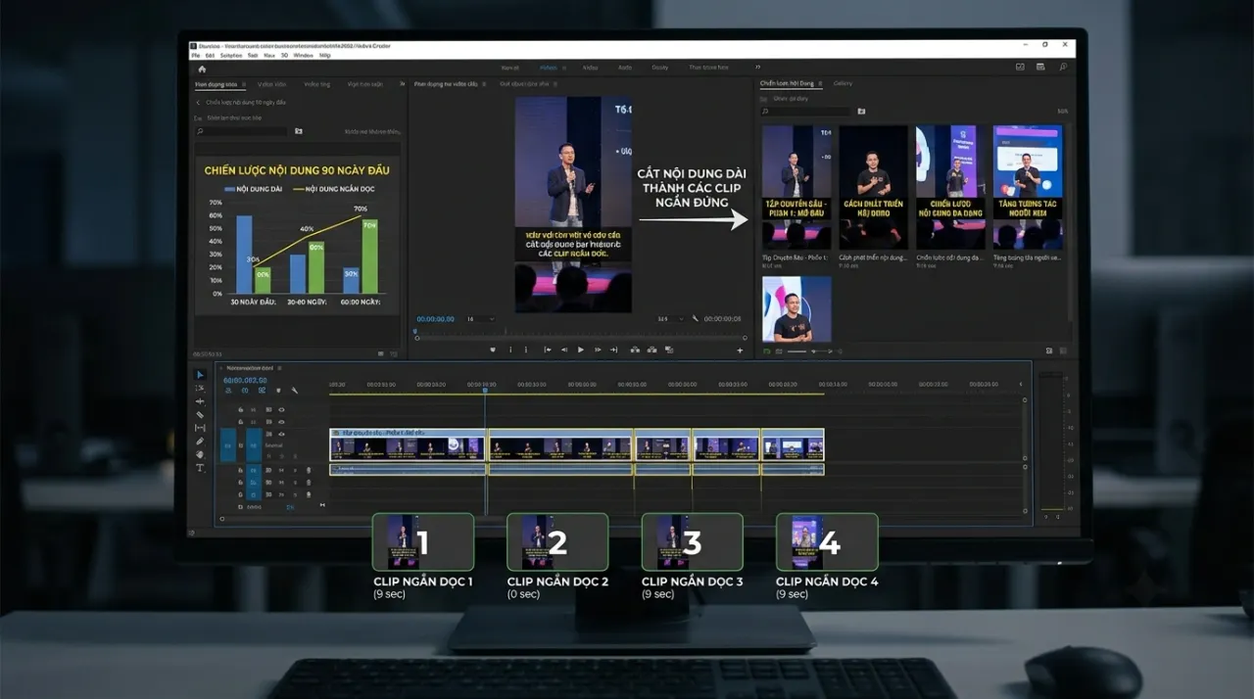The height and width of the screenshot is (699, 1254).
Task: Open the Window menu
Action: 304,56
